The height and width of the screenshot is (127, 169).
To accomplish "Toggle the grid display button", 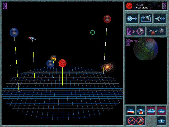I will 151,111.
